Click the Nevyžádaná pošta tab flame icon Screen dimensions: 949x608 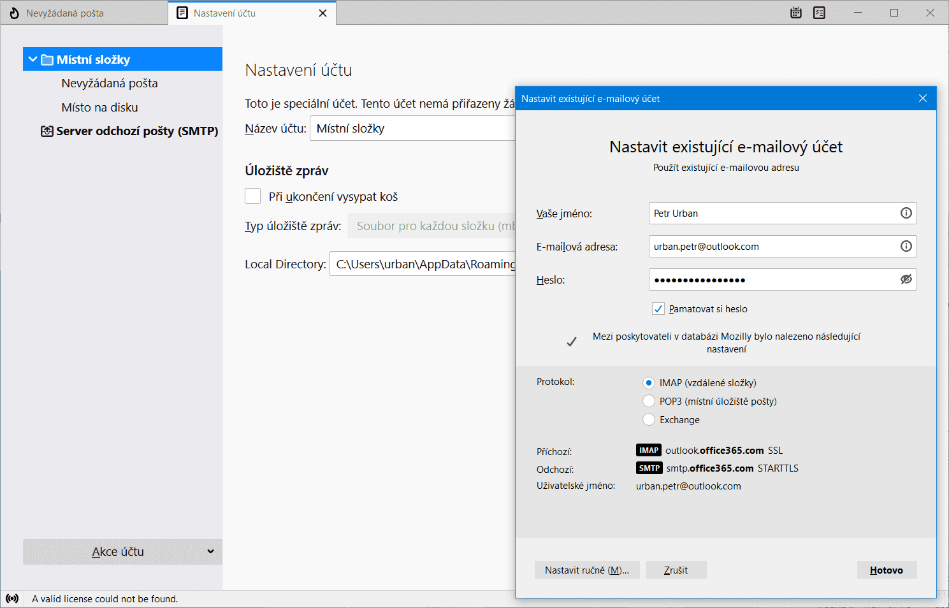click(14, 13)
